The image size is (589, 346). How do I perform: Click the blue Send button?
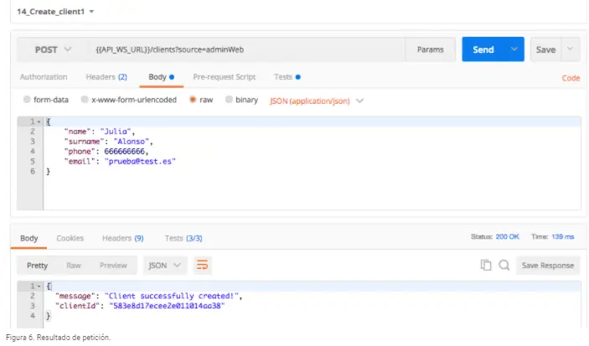pyautogui.click(x=483, y=49)
